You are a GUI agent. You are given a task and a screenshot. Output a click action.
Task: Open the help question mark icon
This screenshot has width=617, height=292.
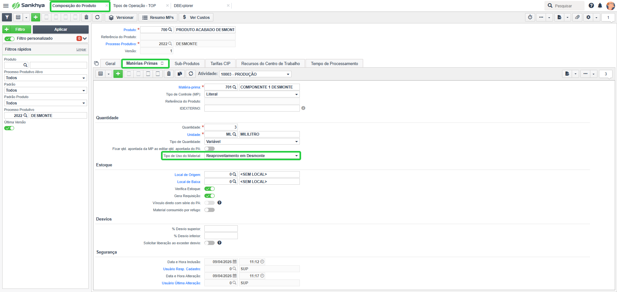pos(591,6)
